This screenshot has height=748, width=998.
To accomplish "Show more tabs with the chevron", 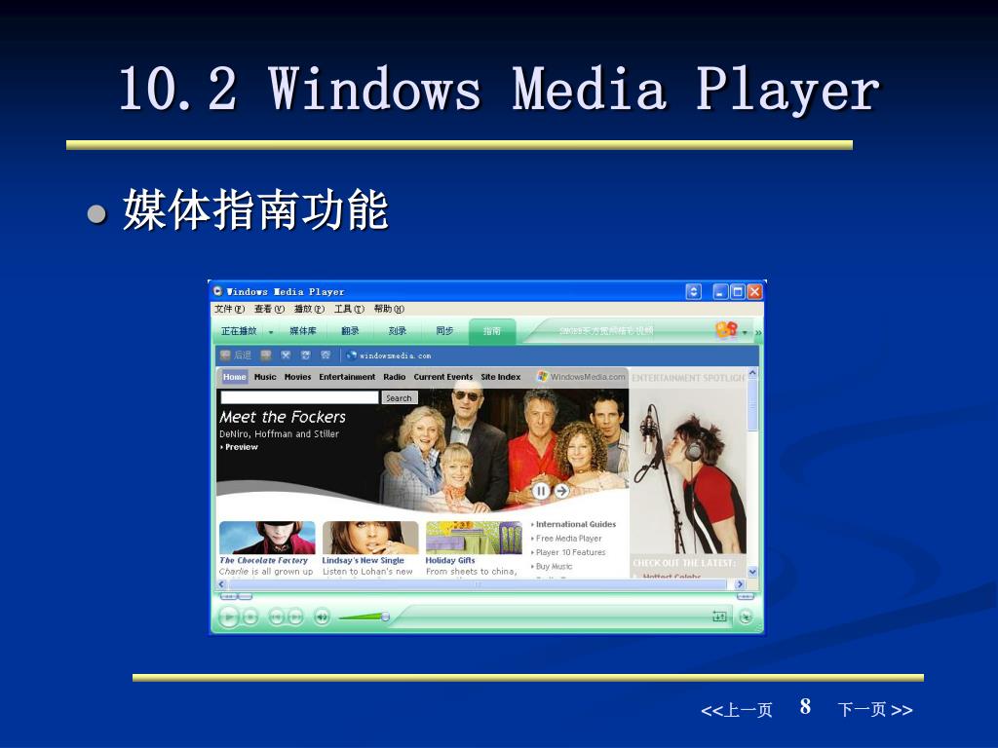I will [758, 332].
